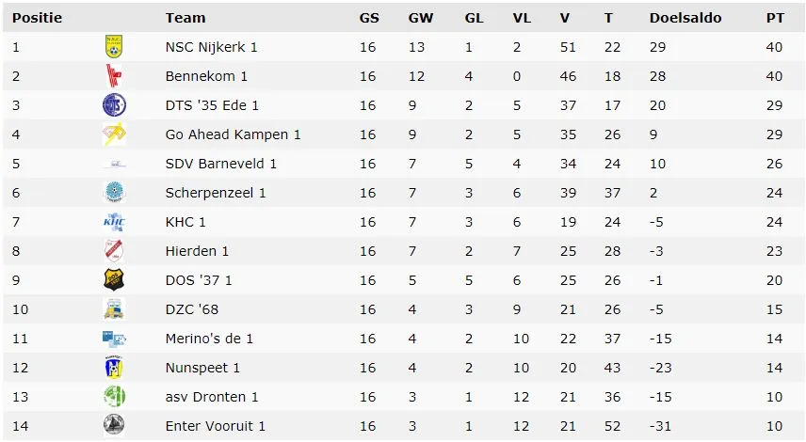Click the Team column header
Viewport: 806px width, 442px height.
[185, 18]
